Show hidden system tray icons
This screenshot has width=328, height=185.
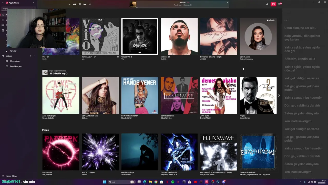click(x=301, y=182)
